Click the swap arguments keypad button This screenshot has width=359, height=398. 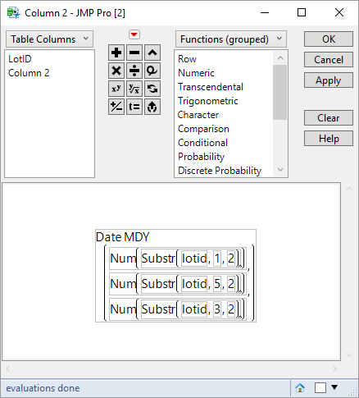tap(152, 89)
